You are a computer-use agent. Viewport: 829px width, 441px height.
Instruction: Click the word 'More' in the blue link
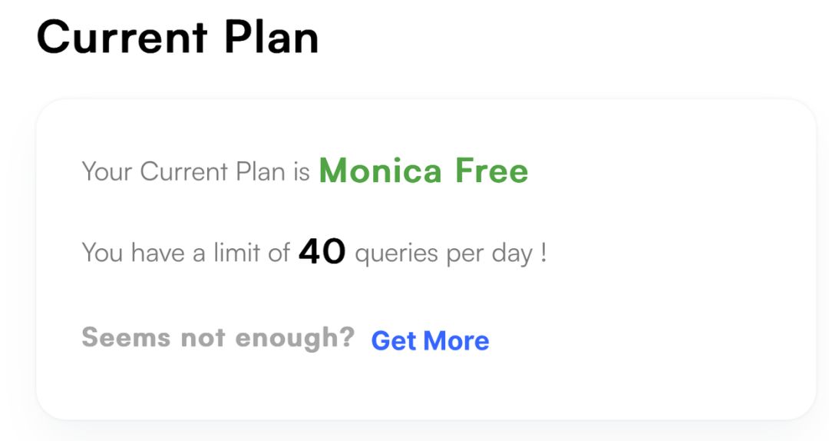[456, 340]
